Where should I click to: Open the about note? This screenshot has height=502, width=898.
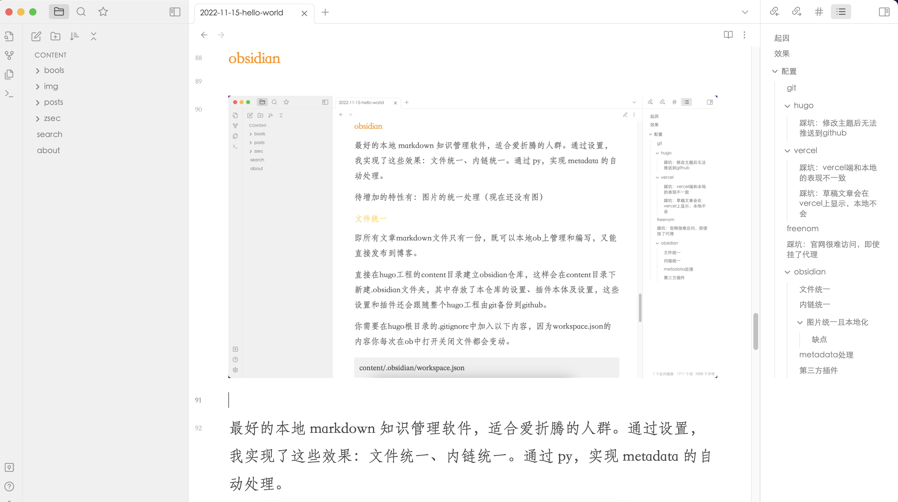49,150
